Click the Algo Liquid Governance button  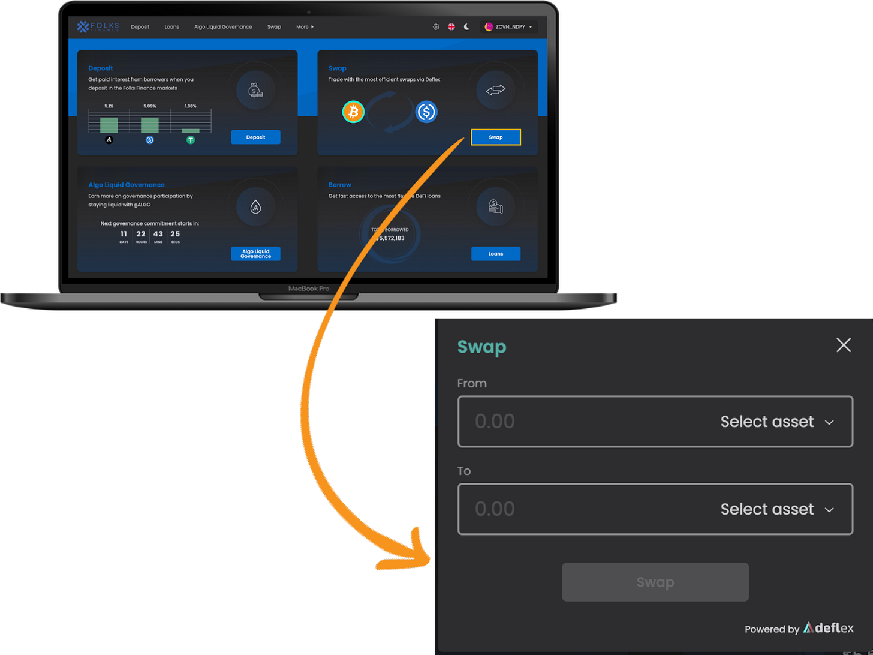[x=255, y=254]
